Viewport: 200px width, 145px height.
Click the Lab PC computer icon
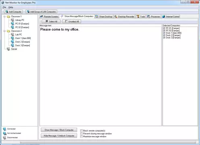(12, 35)
